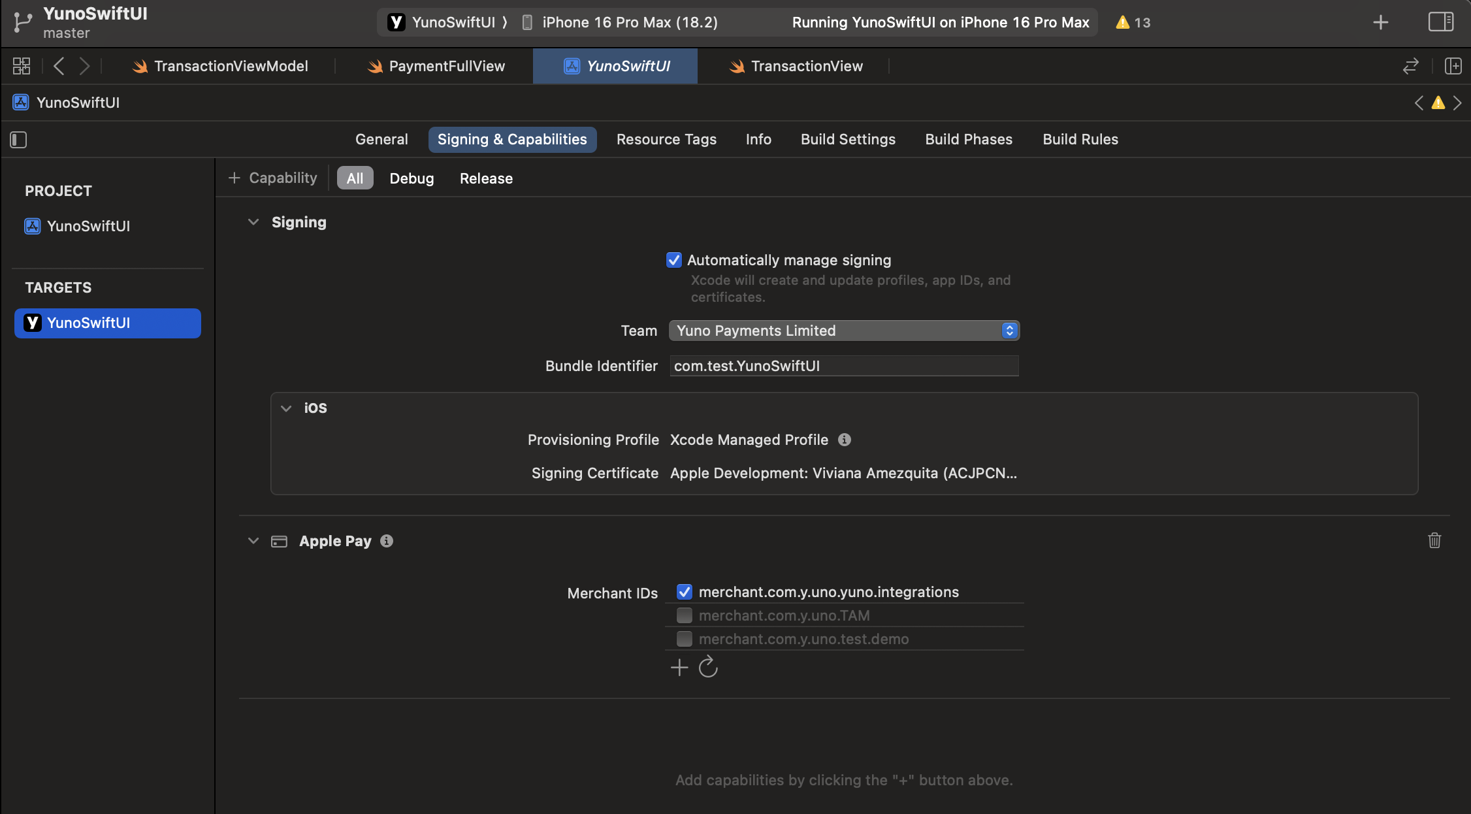Select the Release configuration filter
1471x814 pixels.
[x=486, y=178]
